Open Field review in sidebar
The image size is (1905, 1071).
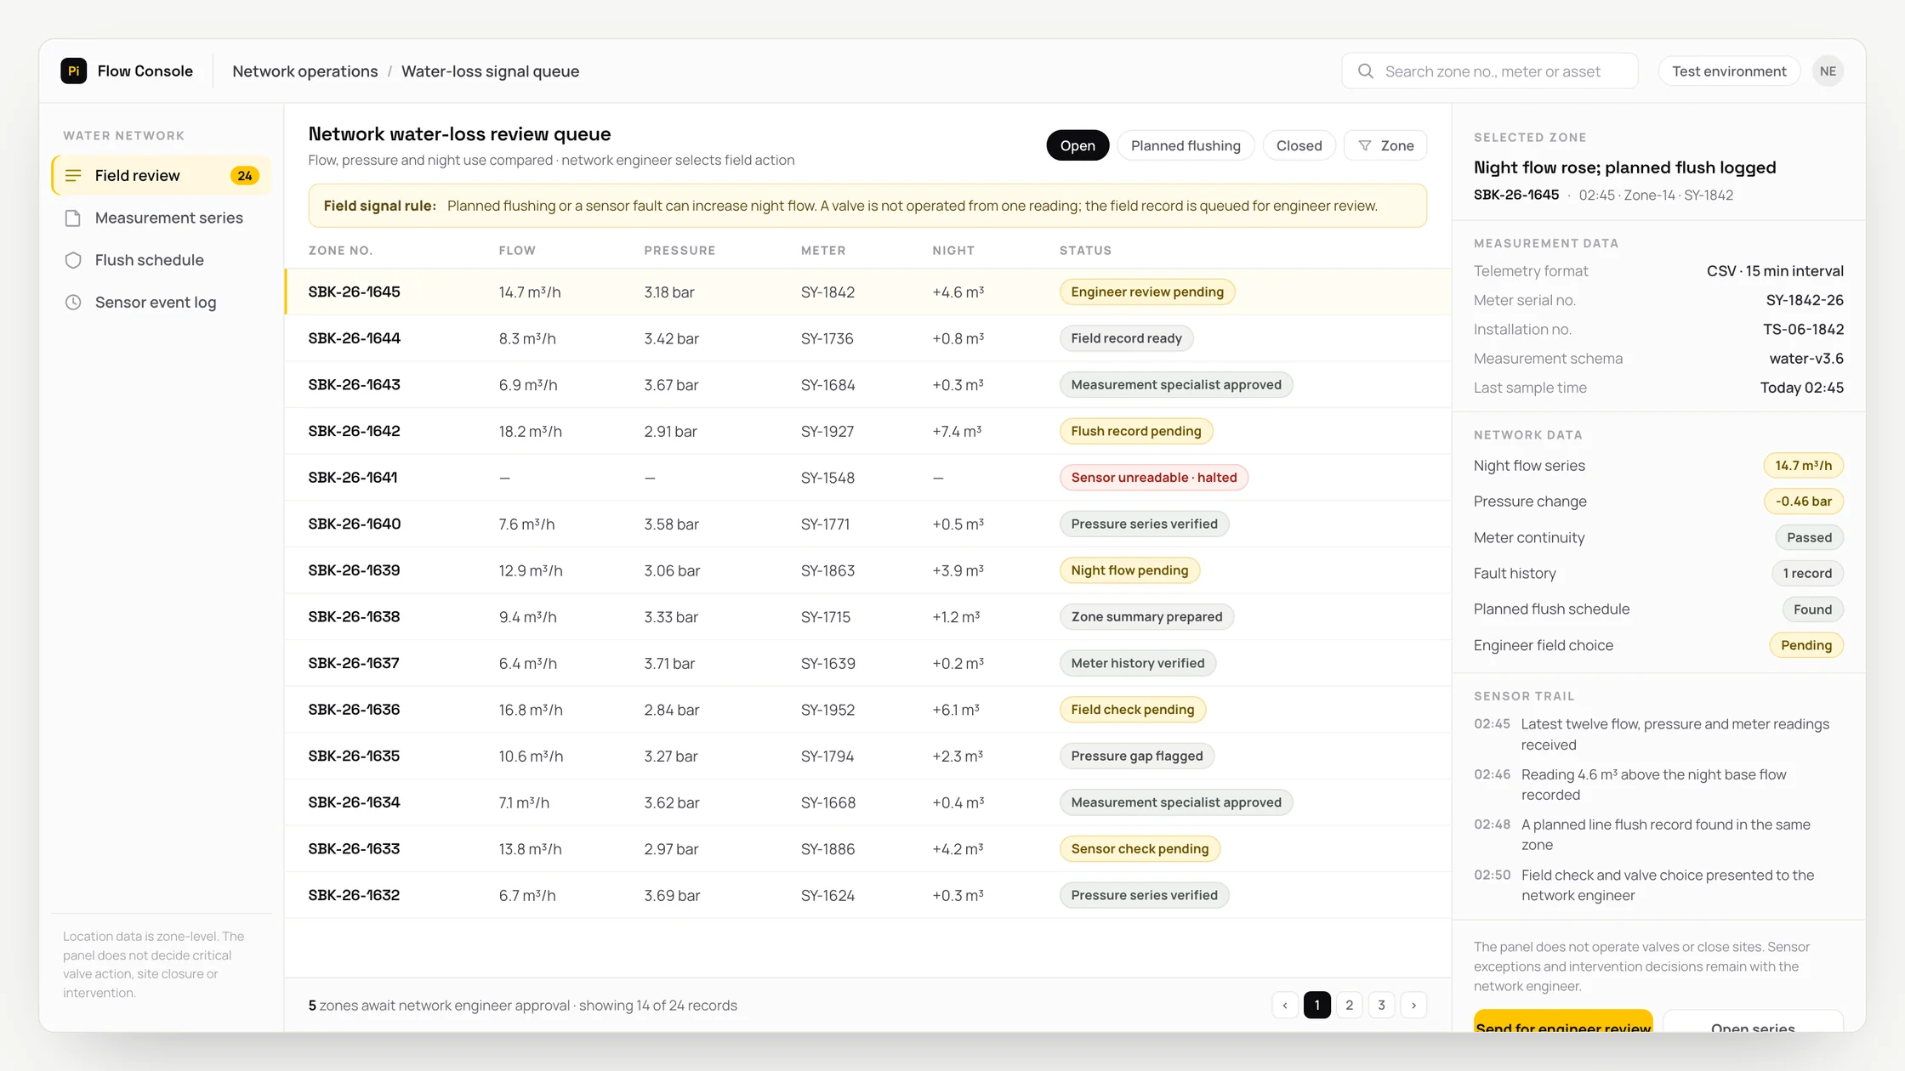(x=162, y=176)
